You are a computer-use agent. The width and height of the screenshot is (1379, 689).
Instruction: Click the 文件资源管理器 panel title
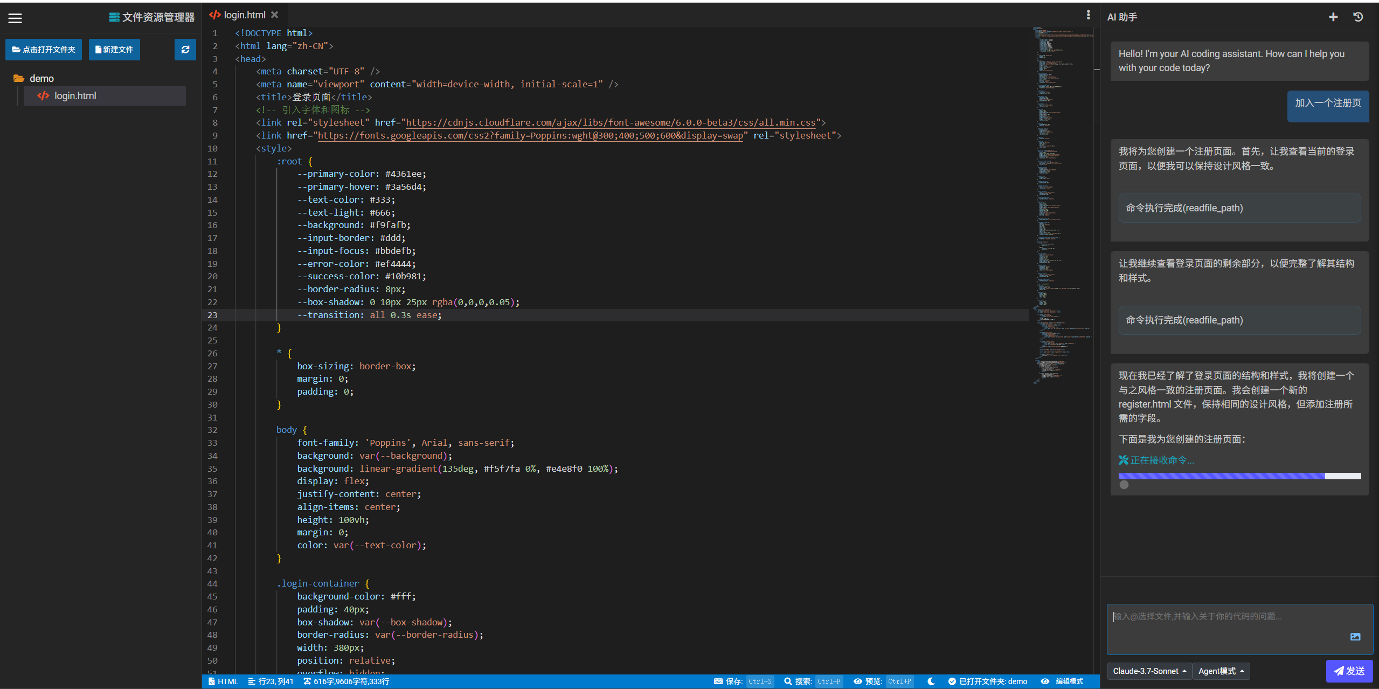click(x=152, y=17)
